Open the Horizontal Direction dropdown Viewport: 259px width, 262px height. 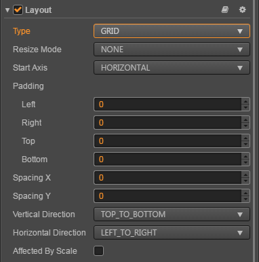(x=172, y=233)
